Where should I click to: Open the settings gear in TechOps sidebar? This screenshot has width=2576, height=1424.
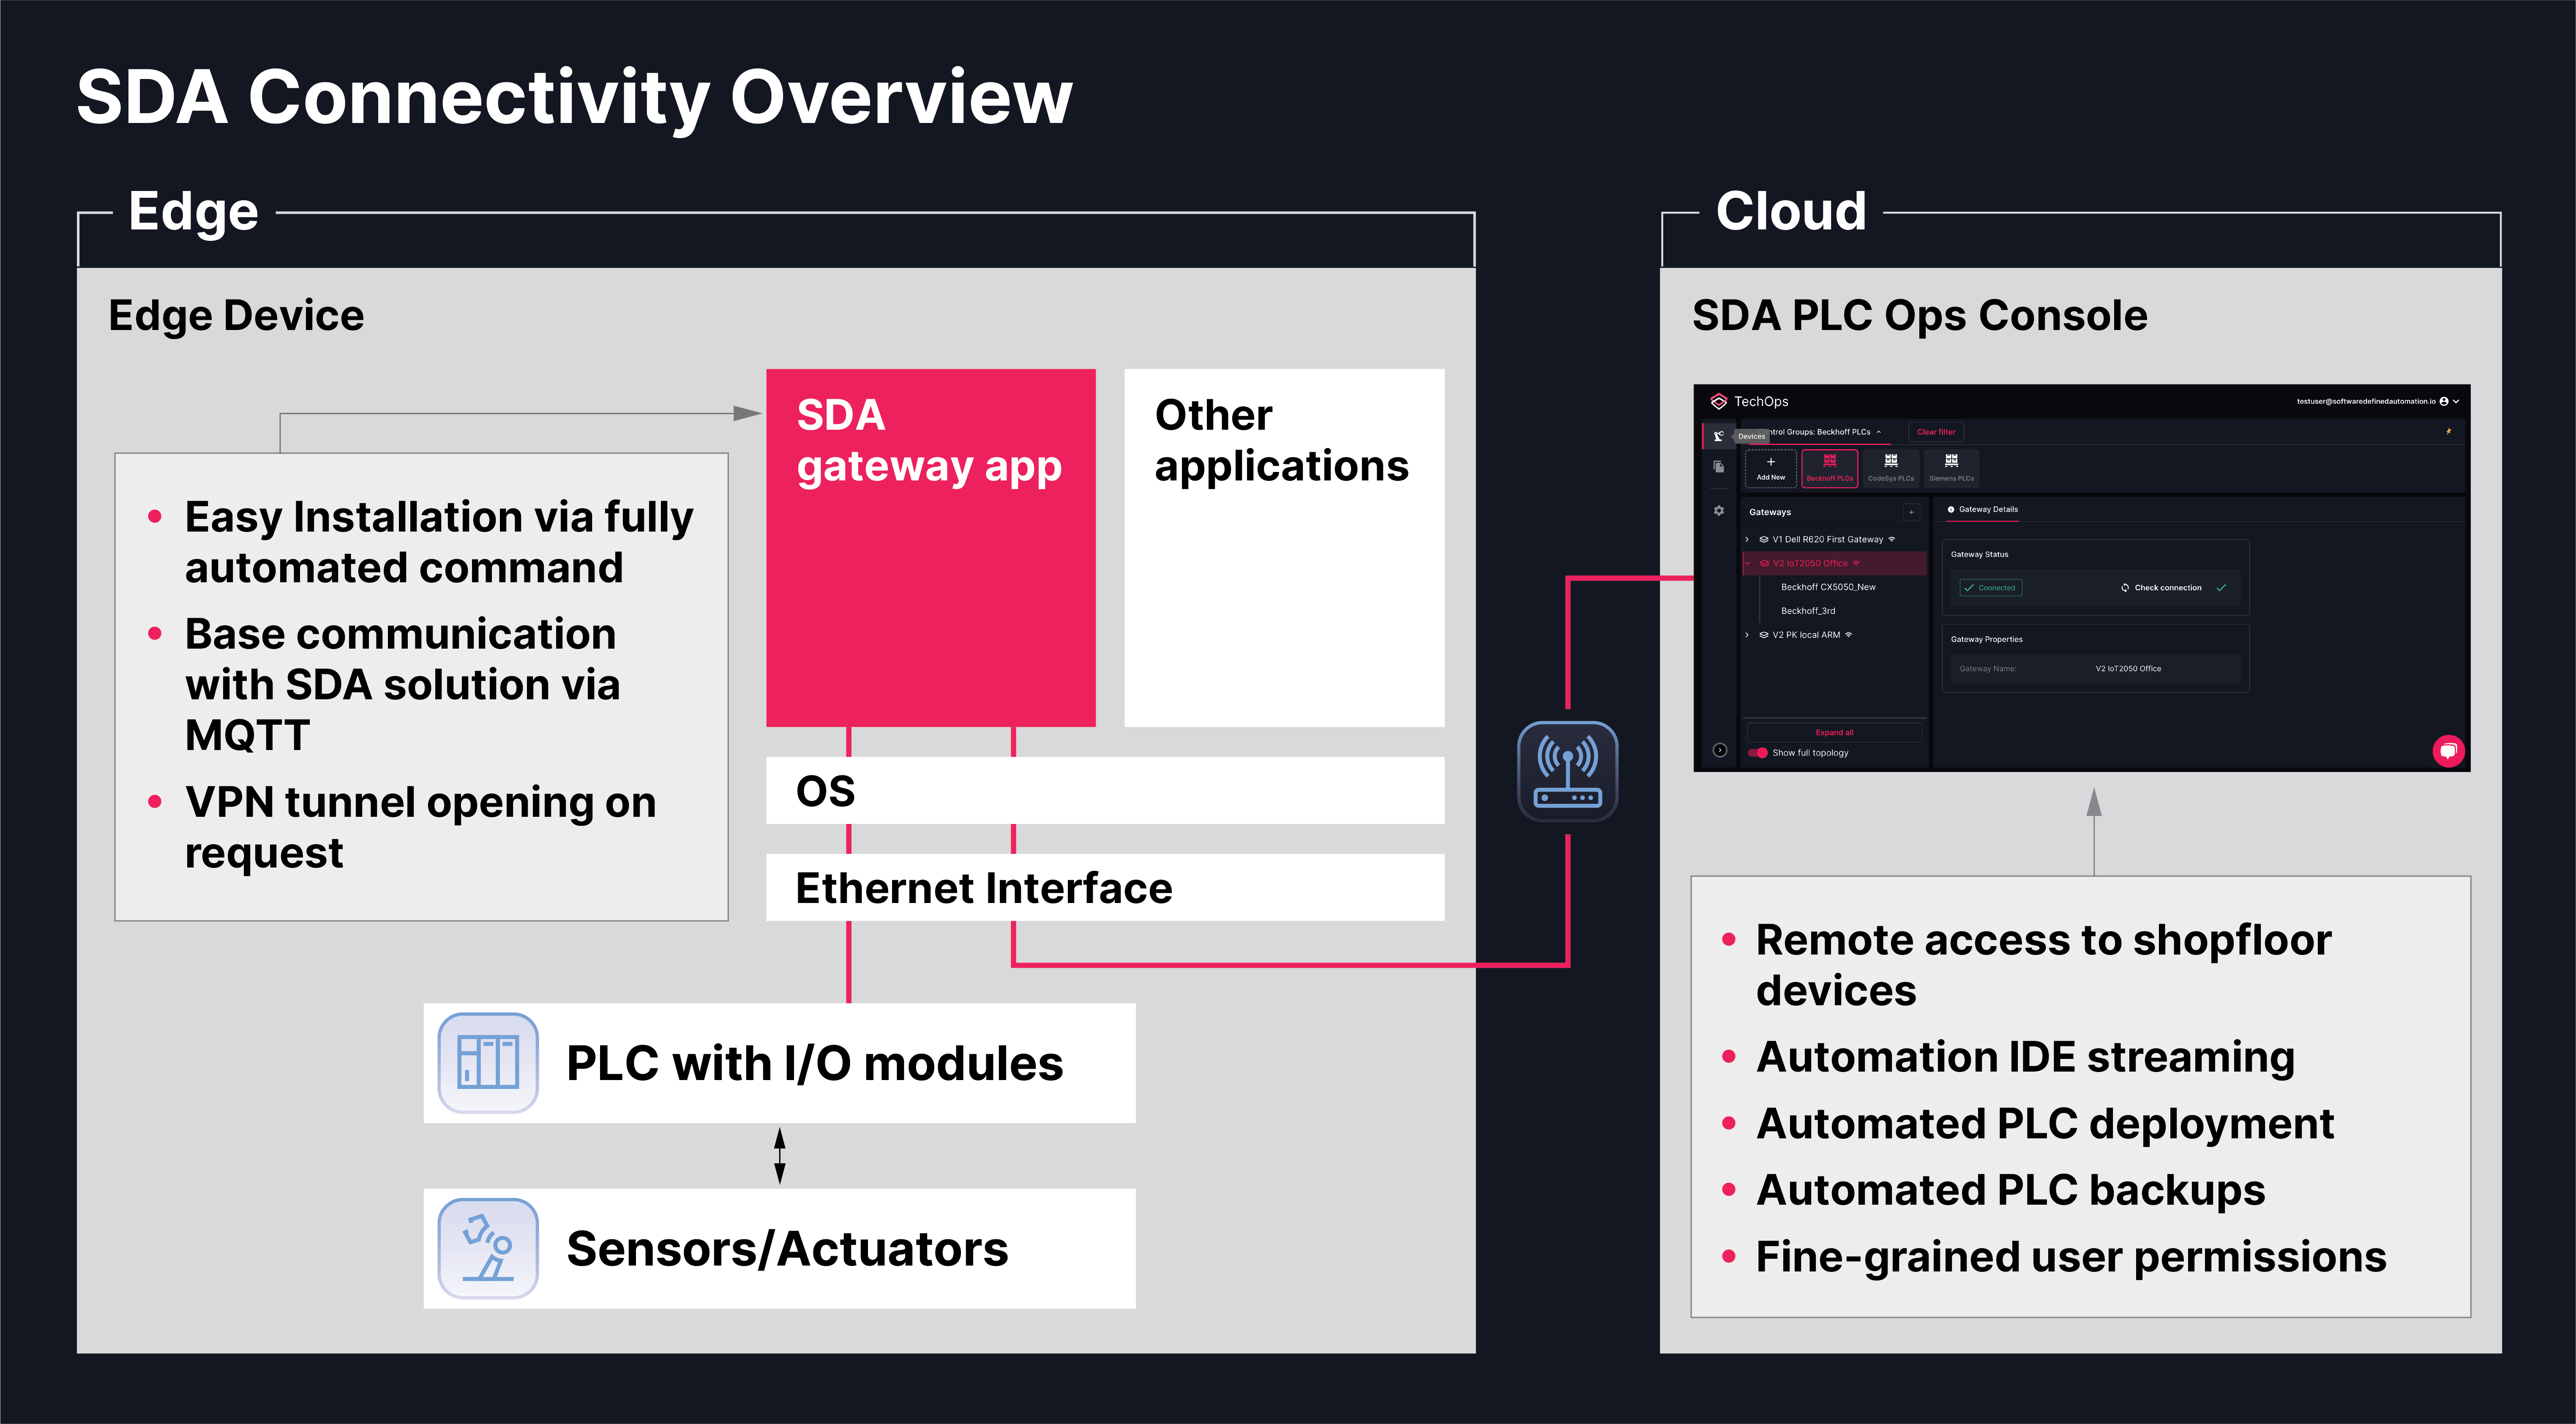pyautogui.click(x=1718, y=511)
